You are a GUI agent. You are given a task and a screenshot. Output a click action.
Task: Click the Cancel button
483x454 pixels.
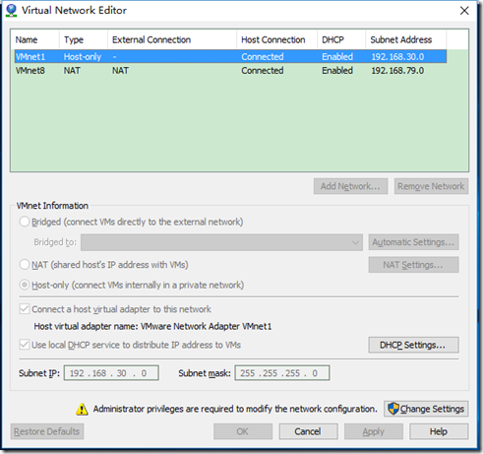click(x=308, y=431)
